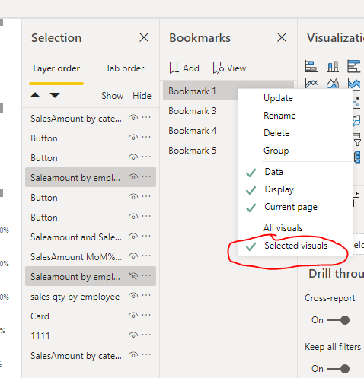
Task: Select the clustered bar chart visualization icon
Action: click(353, 66)
